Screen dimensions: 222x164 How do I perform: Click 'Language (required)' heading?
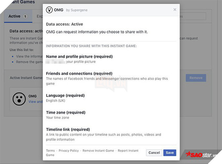pyautogui.click(x=65, y=95)
